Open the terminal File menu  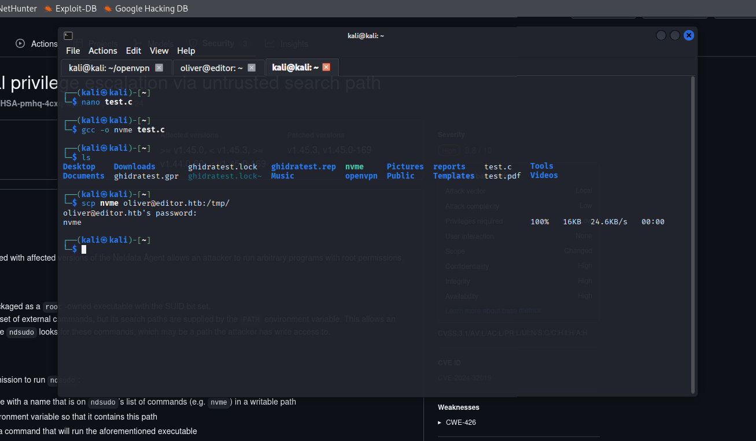tap(73, 51)
